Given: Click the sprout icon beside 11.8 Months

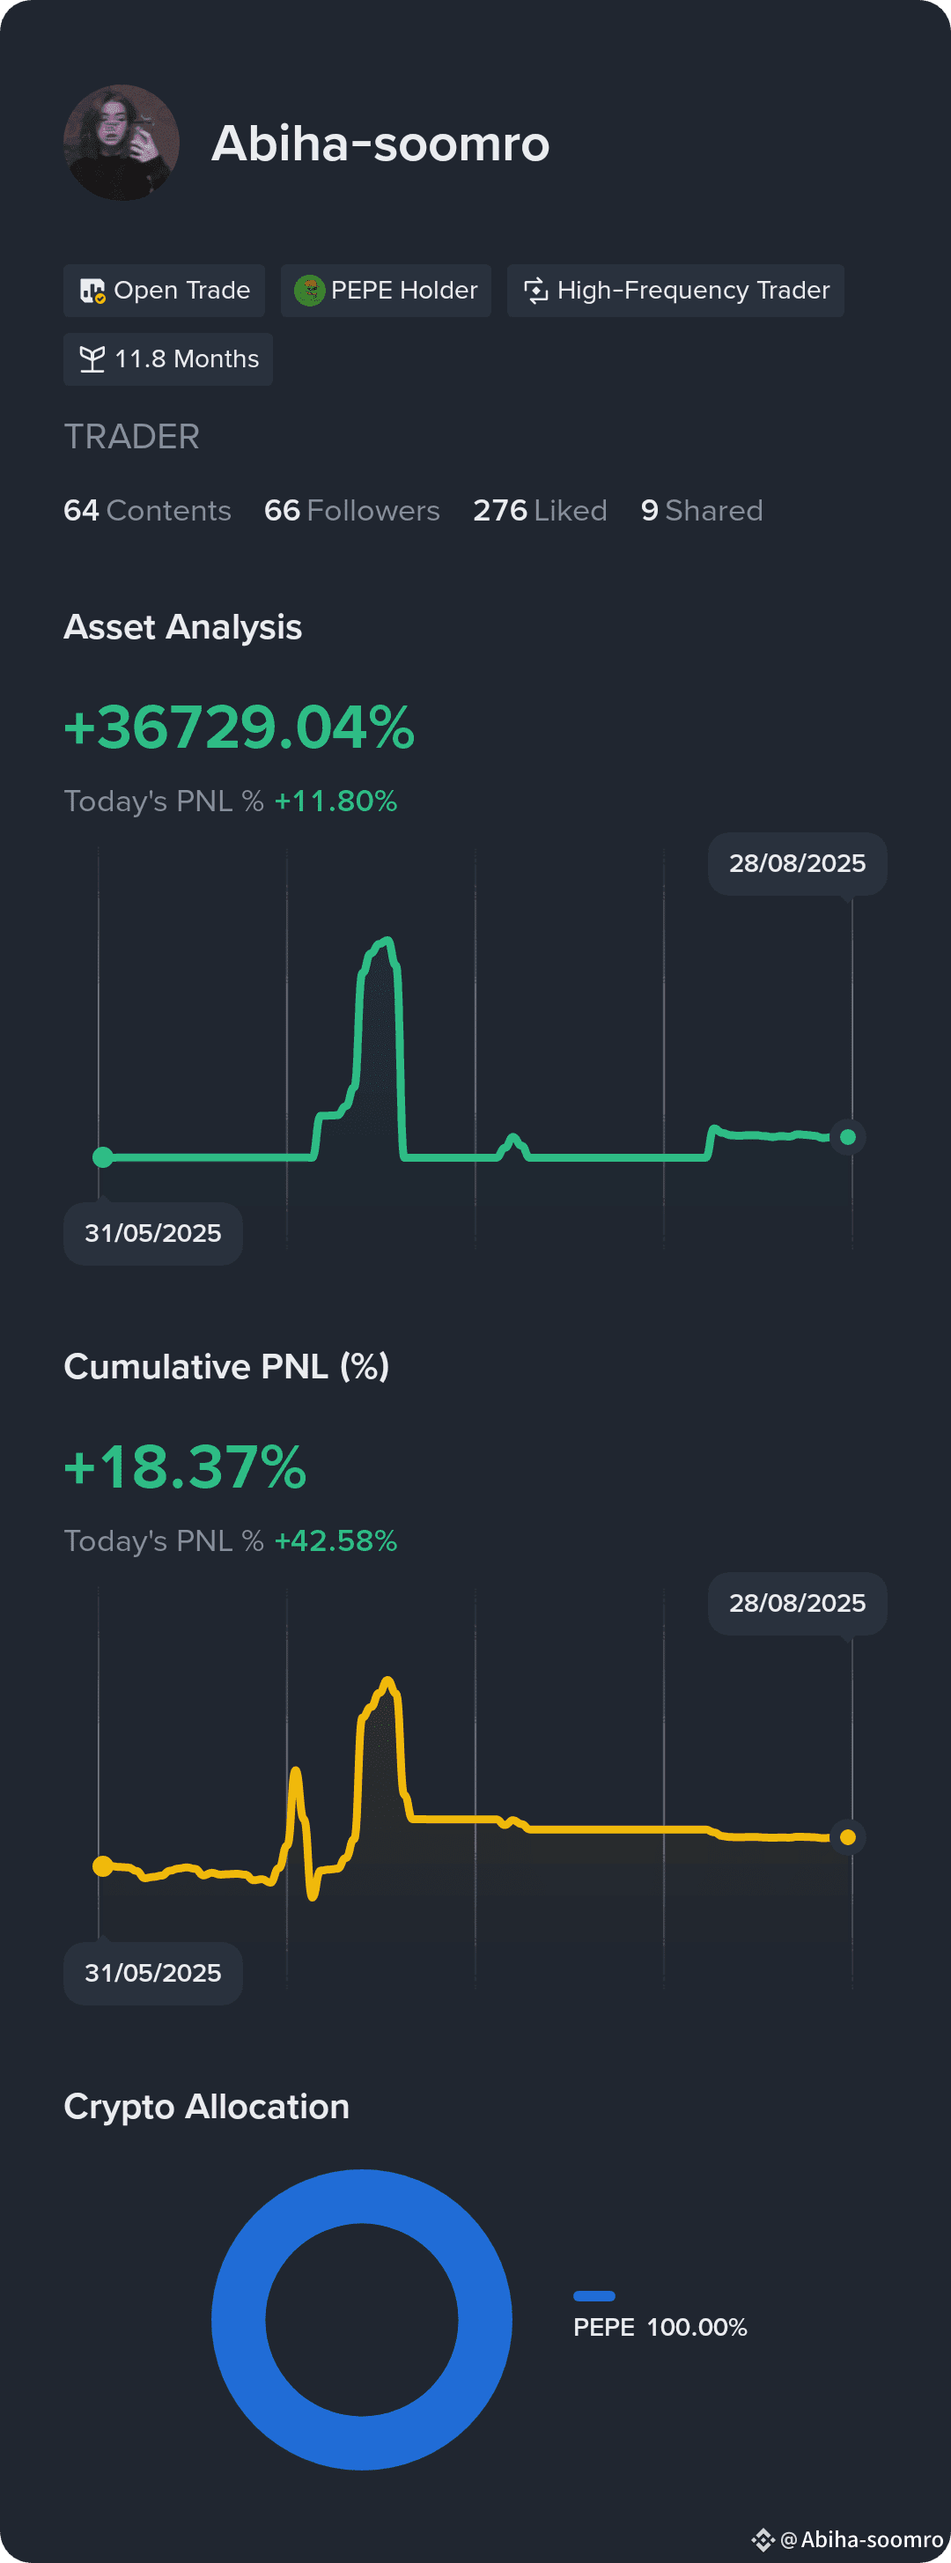Looking at the screenshot, I should tap(92, 359).
